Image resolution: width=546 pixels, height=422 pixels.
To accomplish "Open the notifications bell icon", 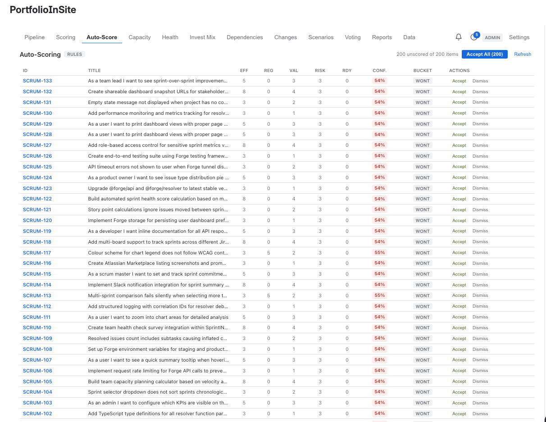I will tap(459, 37).
